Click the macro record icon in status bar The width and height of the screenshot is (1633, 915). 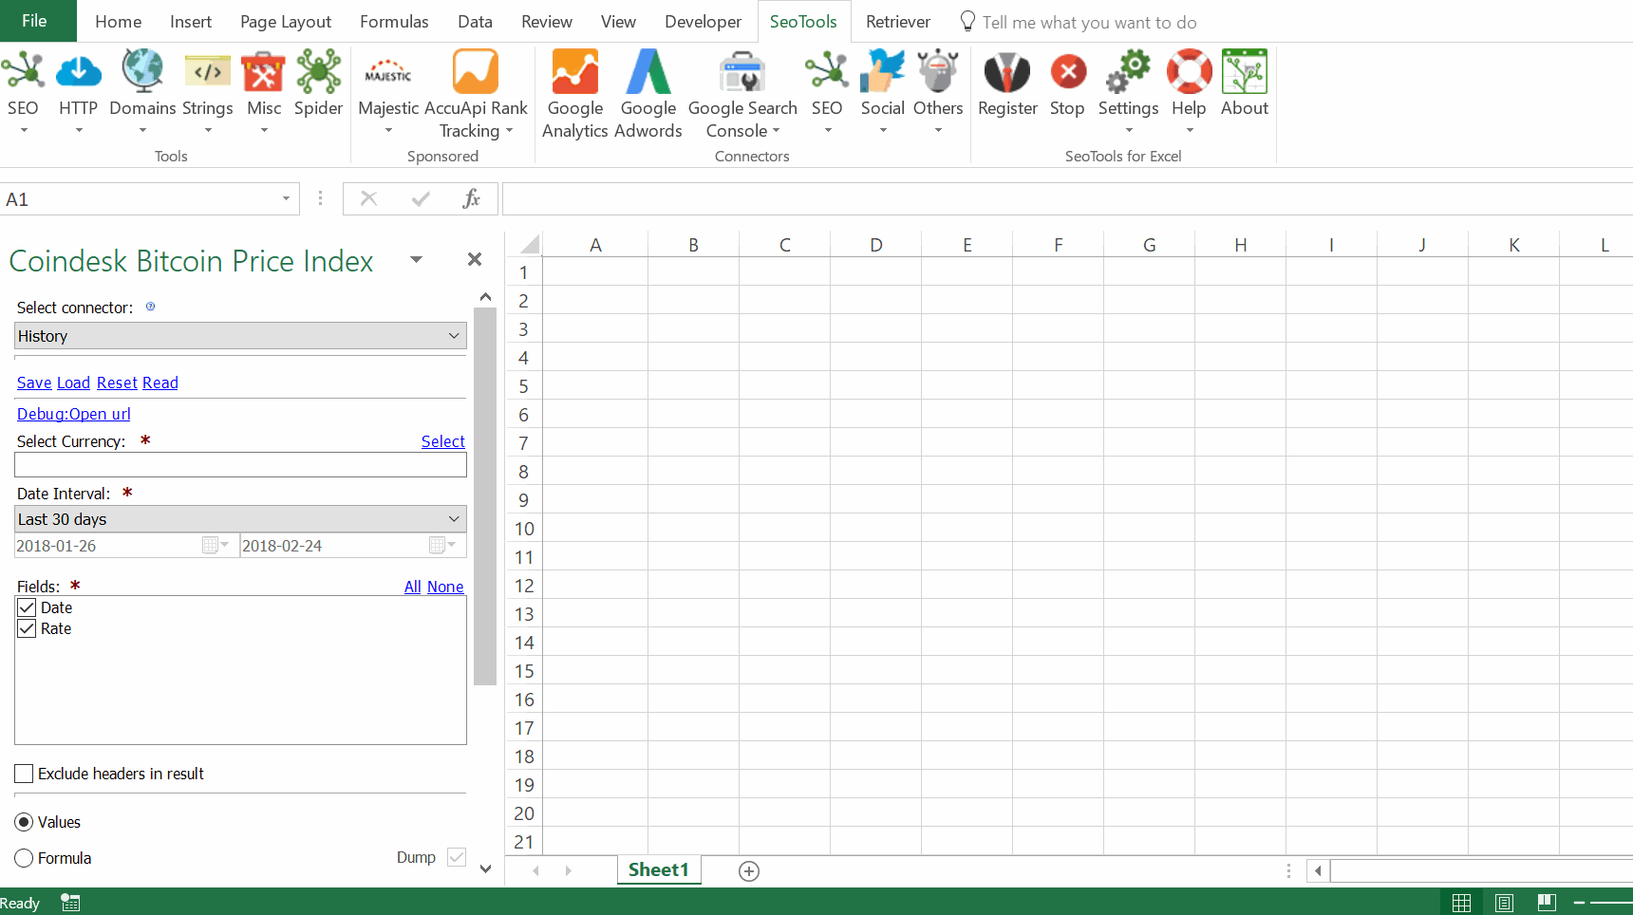point(70,903)
